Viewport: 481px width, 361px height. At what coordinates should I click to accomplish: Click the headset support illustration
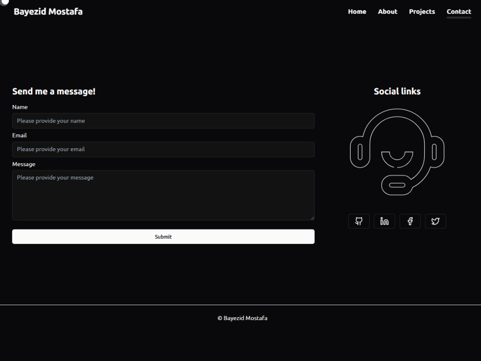[397, 152]
